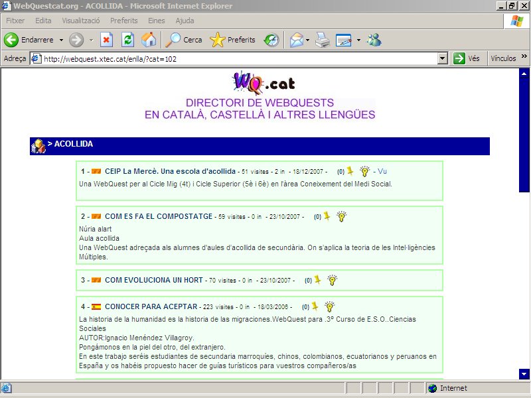
Task: Click the address URL field
Action: coord(239,58)
